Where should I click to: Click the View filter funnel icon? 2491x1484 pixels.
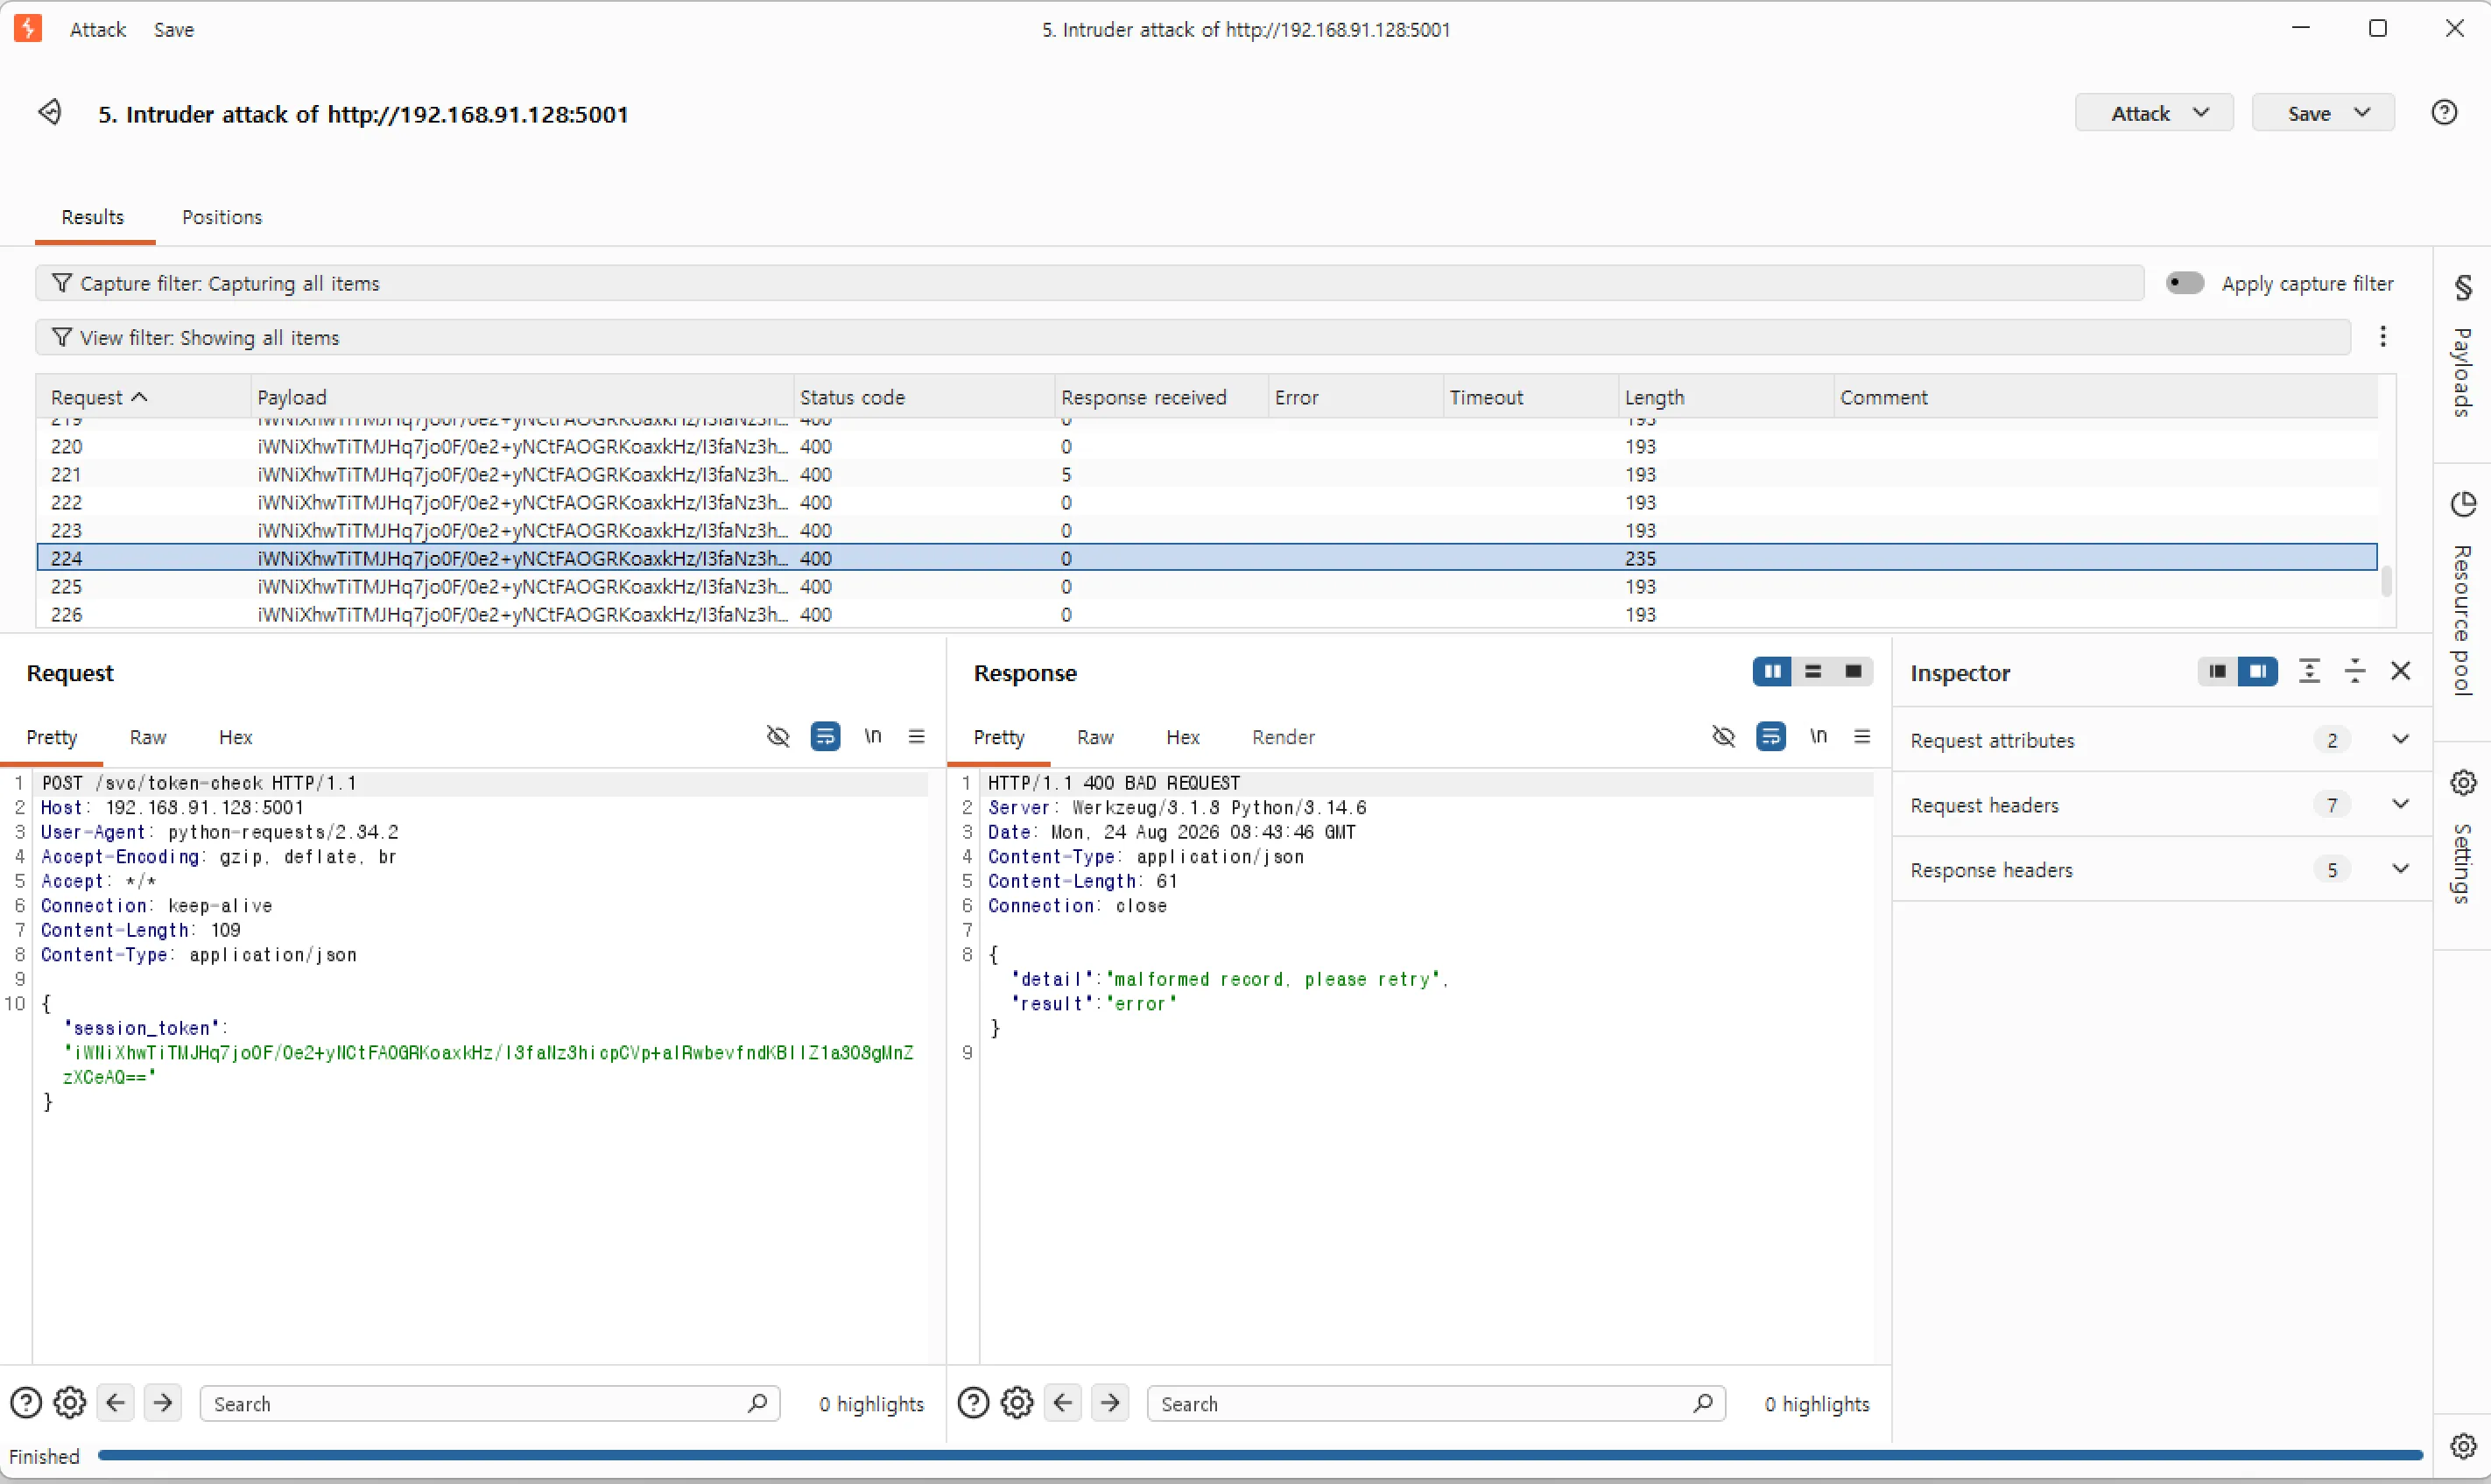pos(62,337)
